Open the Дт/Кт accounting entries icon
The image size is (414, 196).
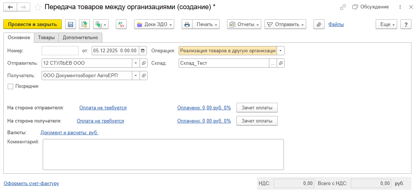point(121,24)
